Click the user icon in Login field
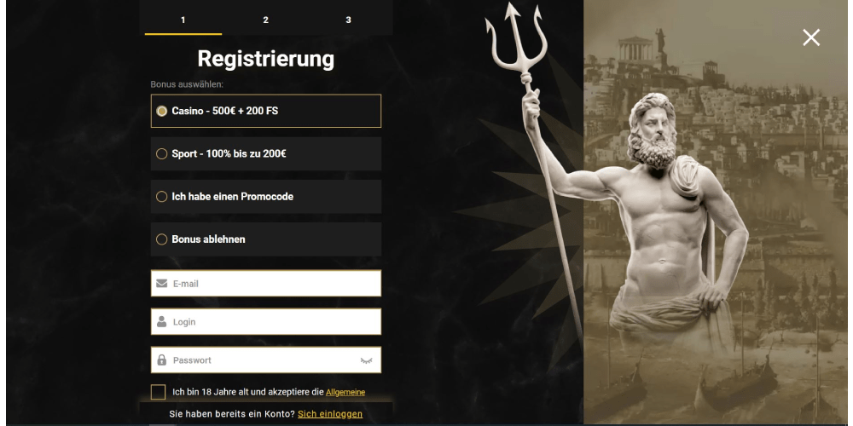853x426 pixels. [161, 322]
